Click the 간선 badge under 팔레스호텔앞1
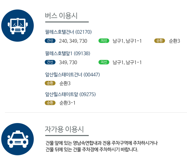Viewport: 187px width, 156px height. [x=50, y=62]
